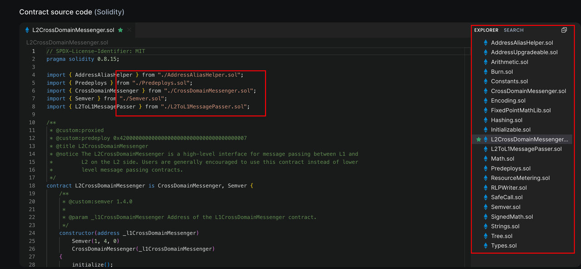Switch to the SEARCH tab
Viewport: 581px width, 269px height.
coord(513,30)
